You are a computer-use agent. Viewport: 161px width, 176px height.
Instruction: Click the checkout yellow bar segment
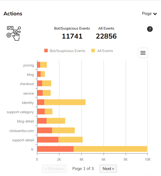pos(47,83)
